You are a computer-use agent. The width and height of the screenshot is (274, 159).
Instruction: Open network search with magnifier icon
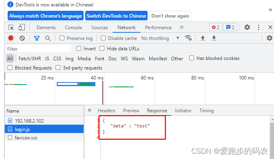pyautogui.click(x=48, y=38)
